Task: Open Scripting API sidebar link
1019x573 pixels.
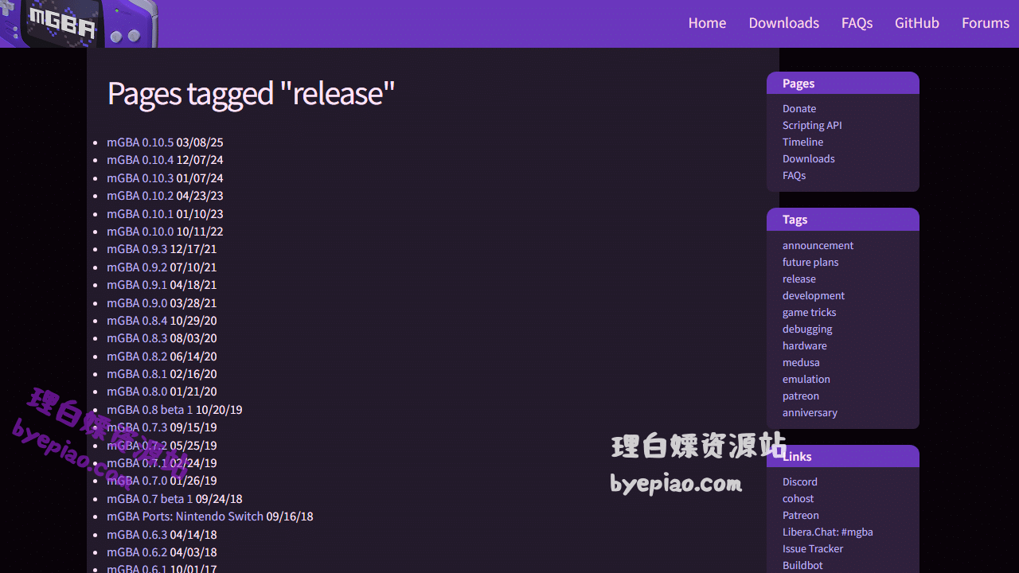Action: [812, 125]
